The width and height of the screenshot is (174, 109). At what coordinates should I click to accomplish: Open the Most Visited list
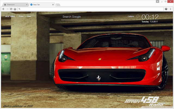coord(10,16)
